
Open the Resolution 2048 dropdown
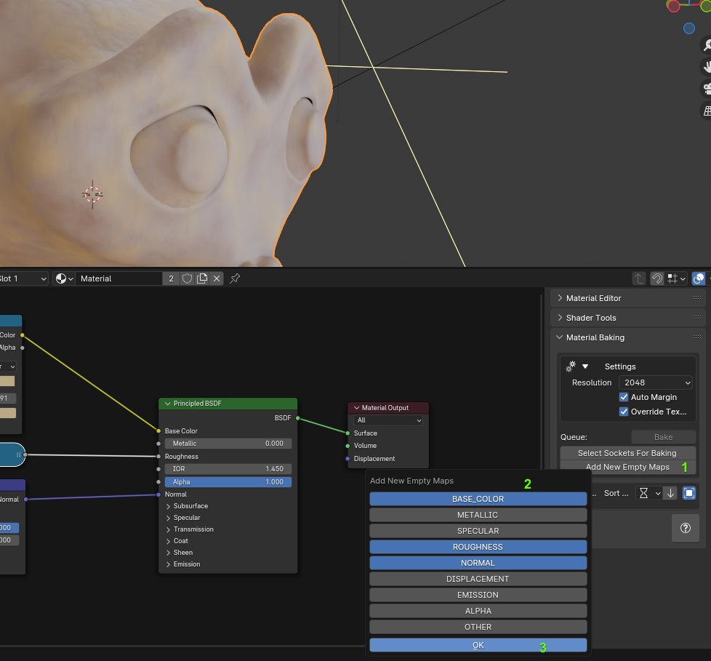coord(656,382)
